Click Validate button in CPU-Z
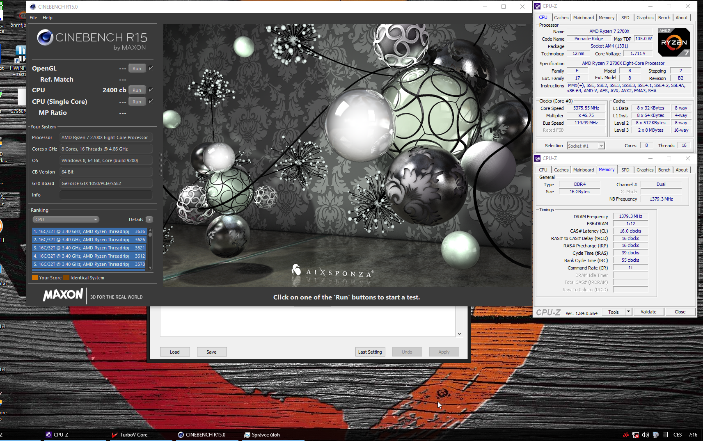This screenshot has width=703, height=441. (x=648, y=312)
